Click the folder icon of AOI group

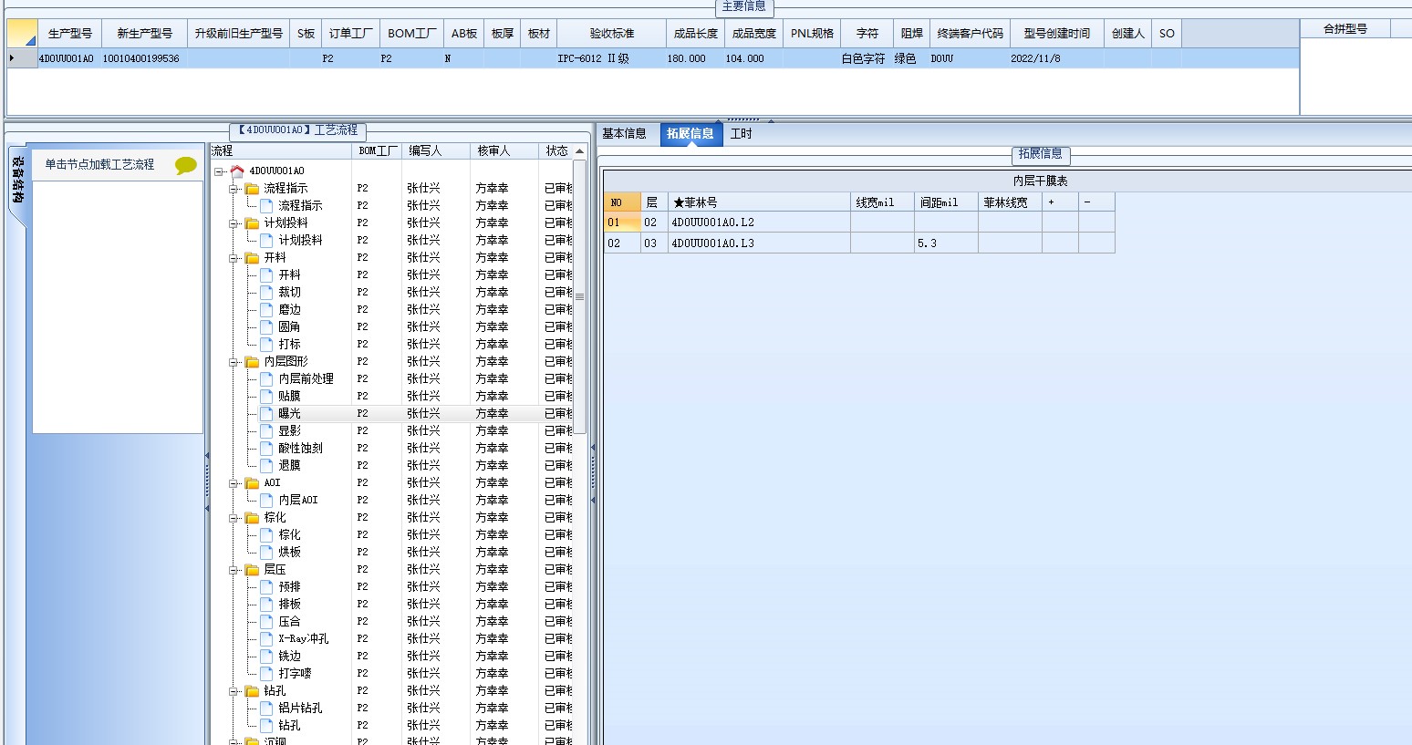(x=252, y=482)
